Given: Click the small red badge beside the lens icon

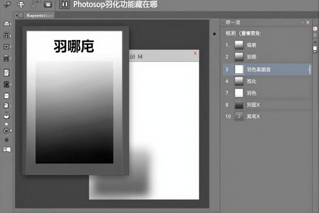Looking at the screenshot, I should click(x=11, y=130).
